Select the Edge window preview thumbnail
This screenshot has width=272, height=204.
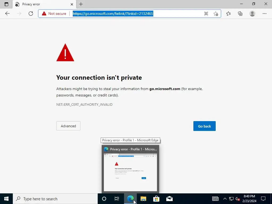130,172
